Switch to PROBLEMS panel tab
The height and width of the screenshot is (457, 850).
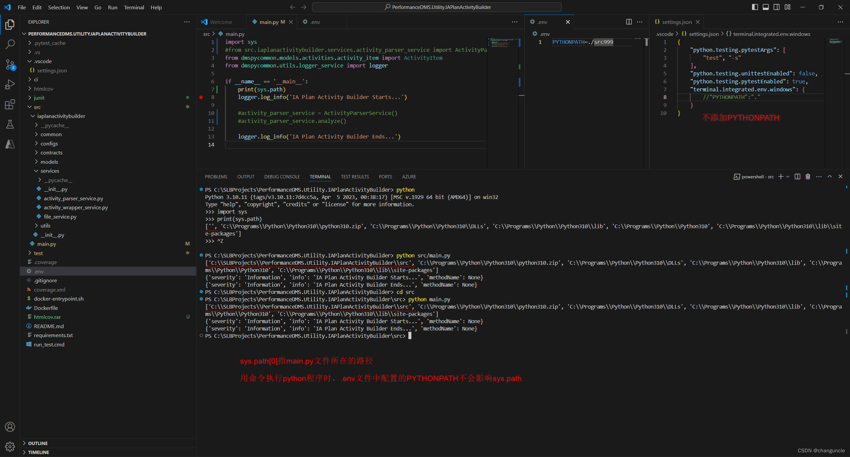(x=216, y=177)
